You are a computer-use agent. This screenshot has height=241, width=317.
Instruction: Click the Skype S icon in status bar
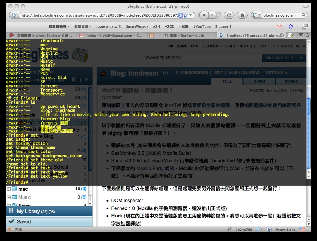[x=269, y=230]
